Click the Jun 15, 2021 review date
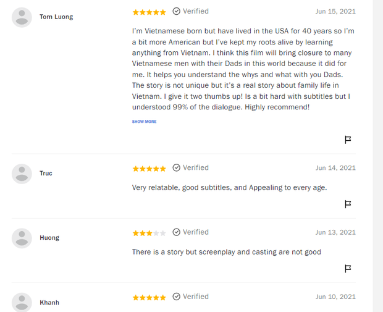 click(335, 11)
